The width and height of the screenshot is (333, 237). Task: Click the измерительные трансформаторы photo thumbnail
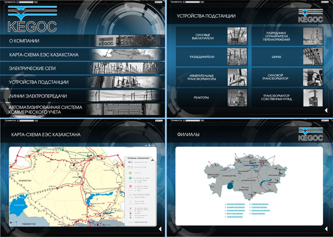[237, 77]
